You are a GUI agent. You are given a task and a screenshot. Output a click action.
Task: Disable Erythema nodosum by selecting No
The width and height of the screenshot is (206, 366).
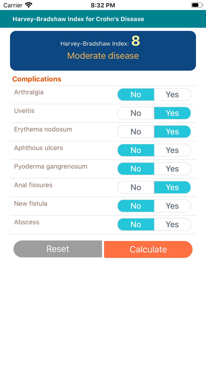136,132
